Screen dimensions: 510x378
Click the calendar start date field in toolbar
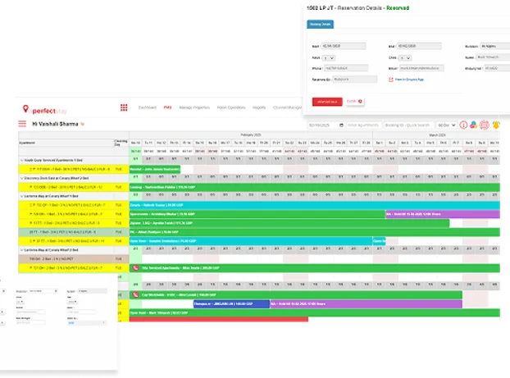coord(326,125)
